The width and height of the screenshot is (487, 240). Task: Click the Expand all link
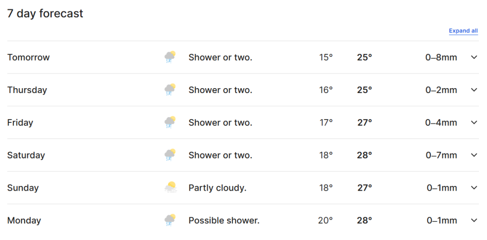tap(463, 31)
